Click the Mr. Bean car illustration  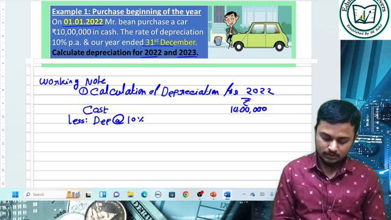(250, 32)
